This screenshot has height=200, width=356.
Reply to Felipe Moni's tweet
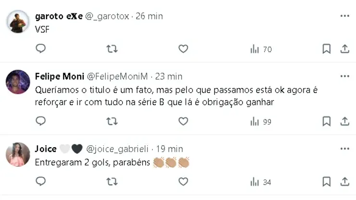[x=41, y=121]
